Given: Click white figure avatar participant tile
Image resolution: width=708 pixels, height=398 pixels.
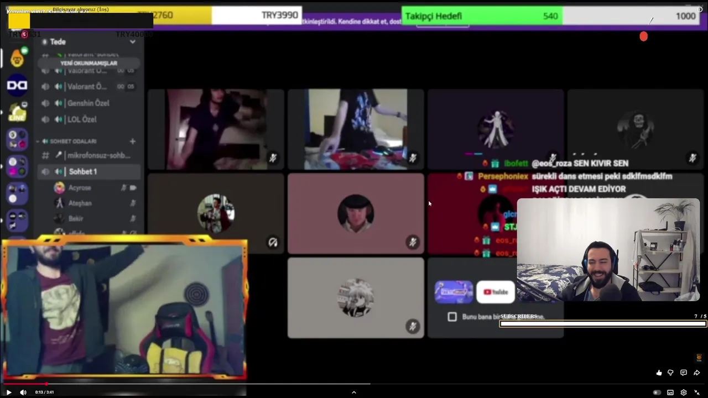Looking at the screenshot, I should click(x=495, y=129).
